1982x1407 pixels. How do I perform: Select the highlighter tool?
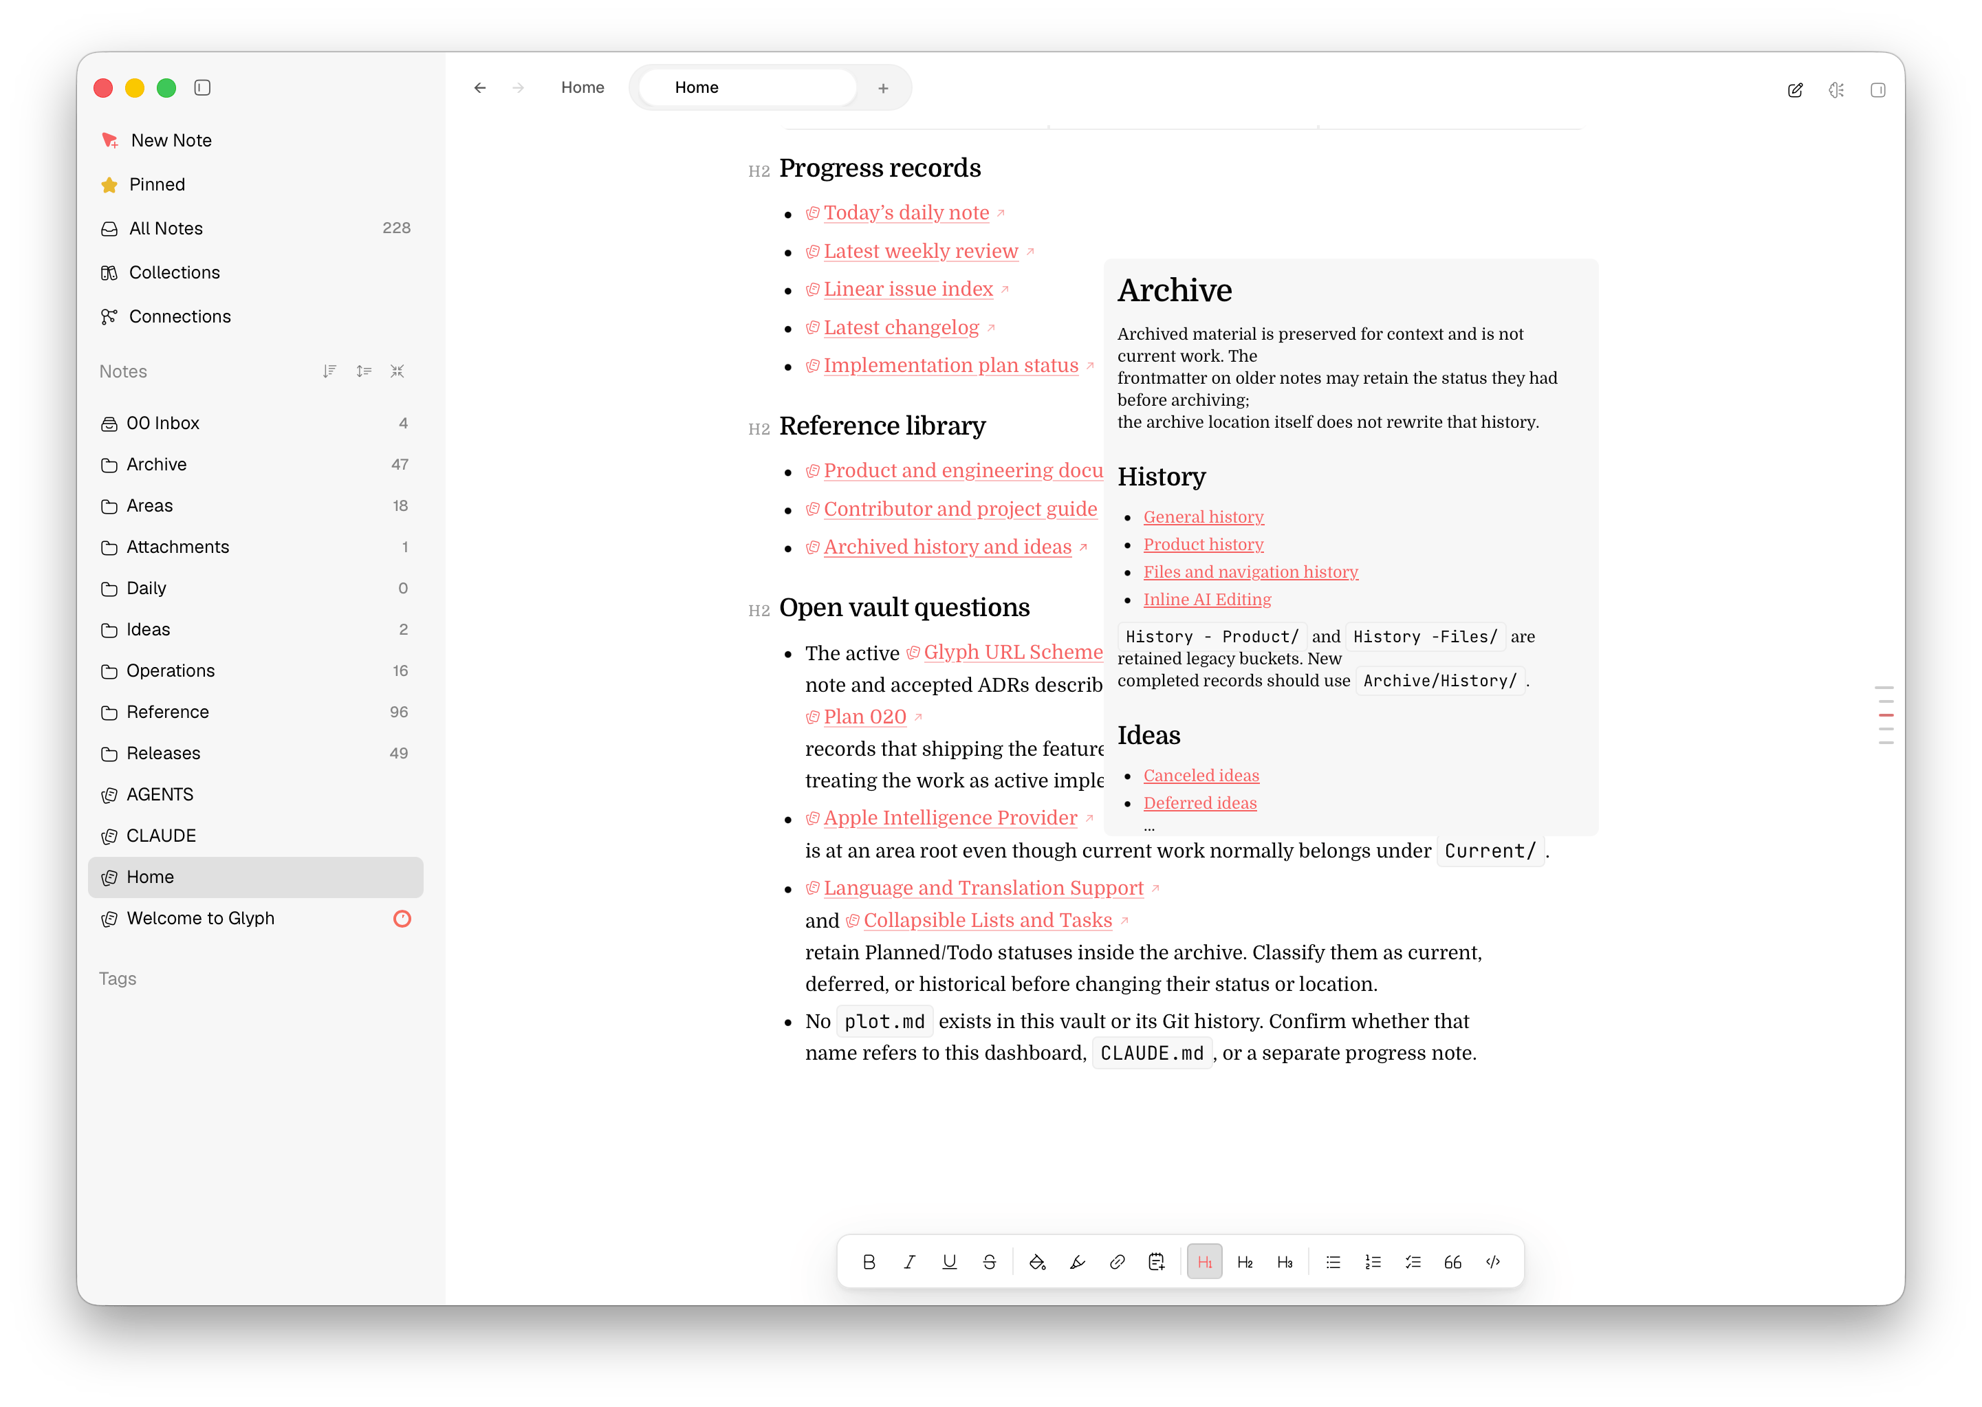tap(1077, 1261)
